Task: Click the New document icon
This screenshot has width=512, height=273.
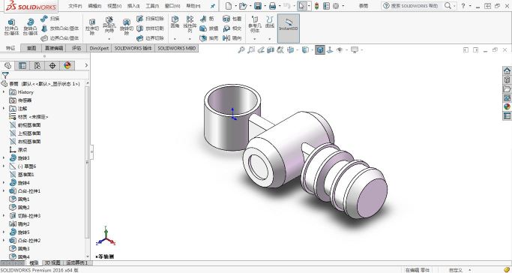Action: (228, 5)
